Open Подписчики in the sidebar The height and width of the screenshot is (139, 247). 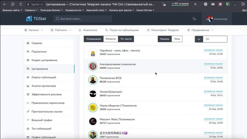click(x=49, y=51)
